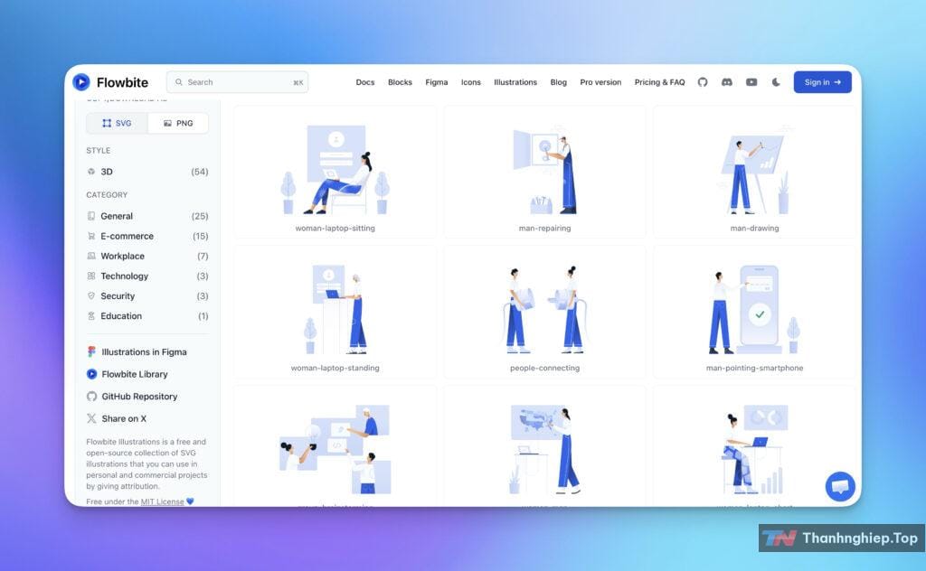Select the SVG format toggle
The height and width of the screenshot is (571, 926).
[x=116, y=123]
